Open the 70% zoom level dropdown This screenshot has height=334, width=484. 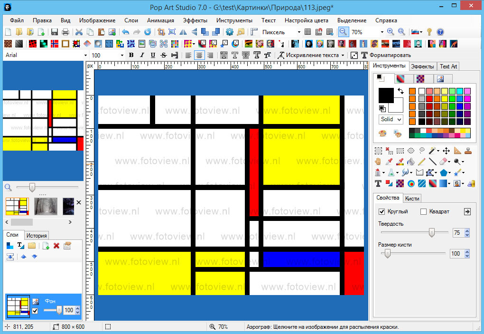pos(382,32)
